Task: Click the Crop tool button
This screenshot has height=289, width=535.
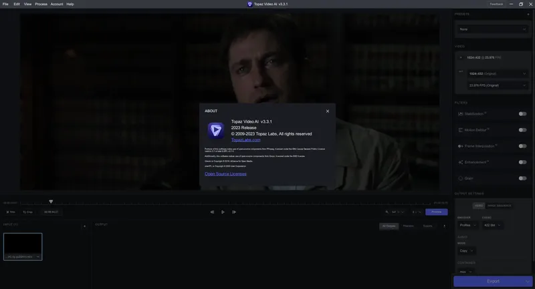Action: point(27,212)
